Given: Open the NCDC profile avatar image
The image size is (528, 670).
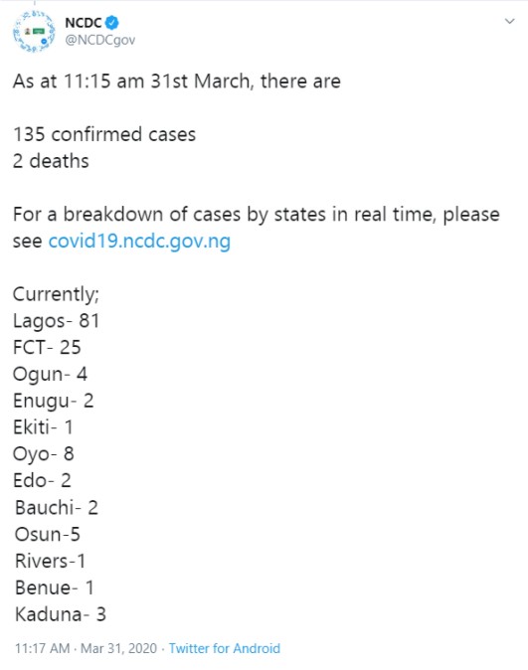Looking at the screenshot, I should click(34, 32).
